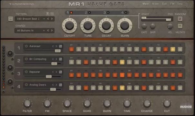Click the image icon left of pattern name
Image resolution: width=195 pixels, height=116 pixels.
click(x=11, y=19)
